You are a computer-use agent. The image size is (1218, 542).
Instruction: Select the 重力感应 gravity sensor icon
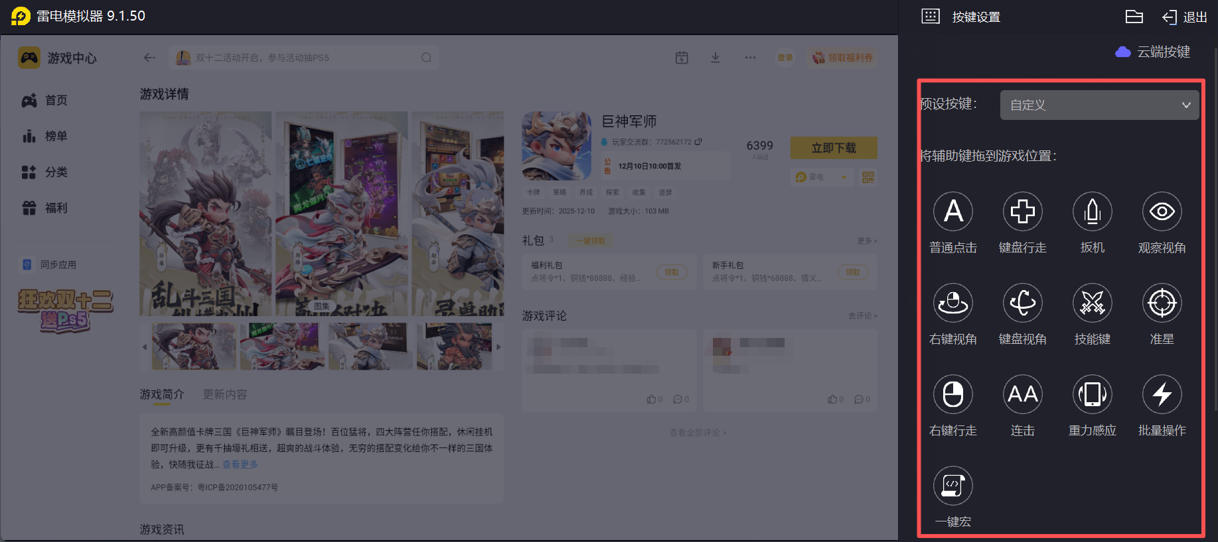(x=1093, y=395)
